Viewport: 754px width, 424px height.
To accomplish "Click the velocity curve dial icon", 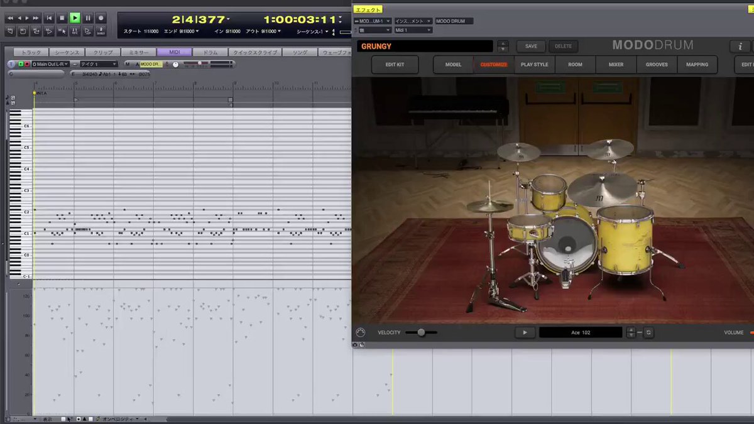I will tap(360, 332).
